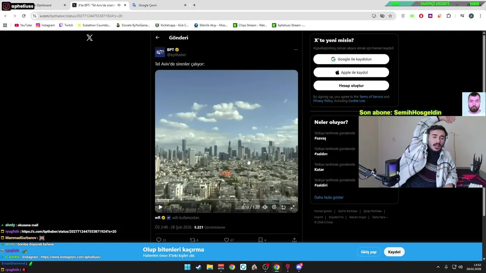Open the @bpthaber handle link

click(x=177, y=55)
